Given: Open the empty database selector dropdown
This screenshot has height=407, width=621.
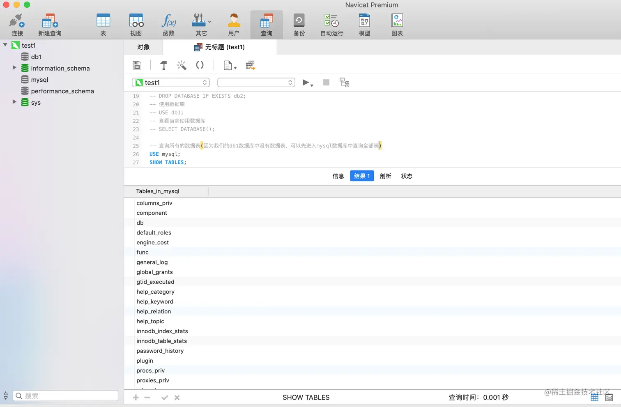Looking at the screenshot, I should pyautogui.click(x=256, y=83).
